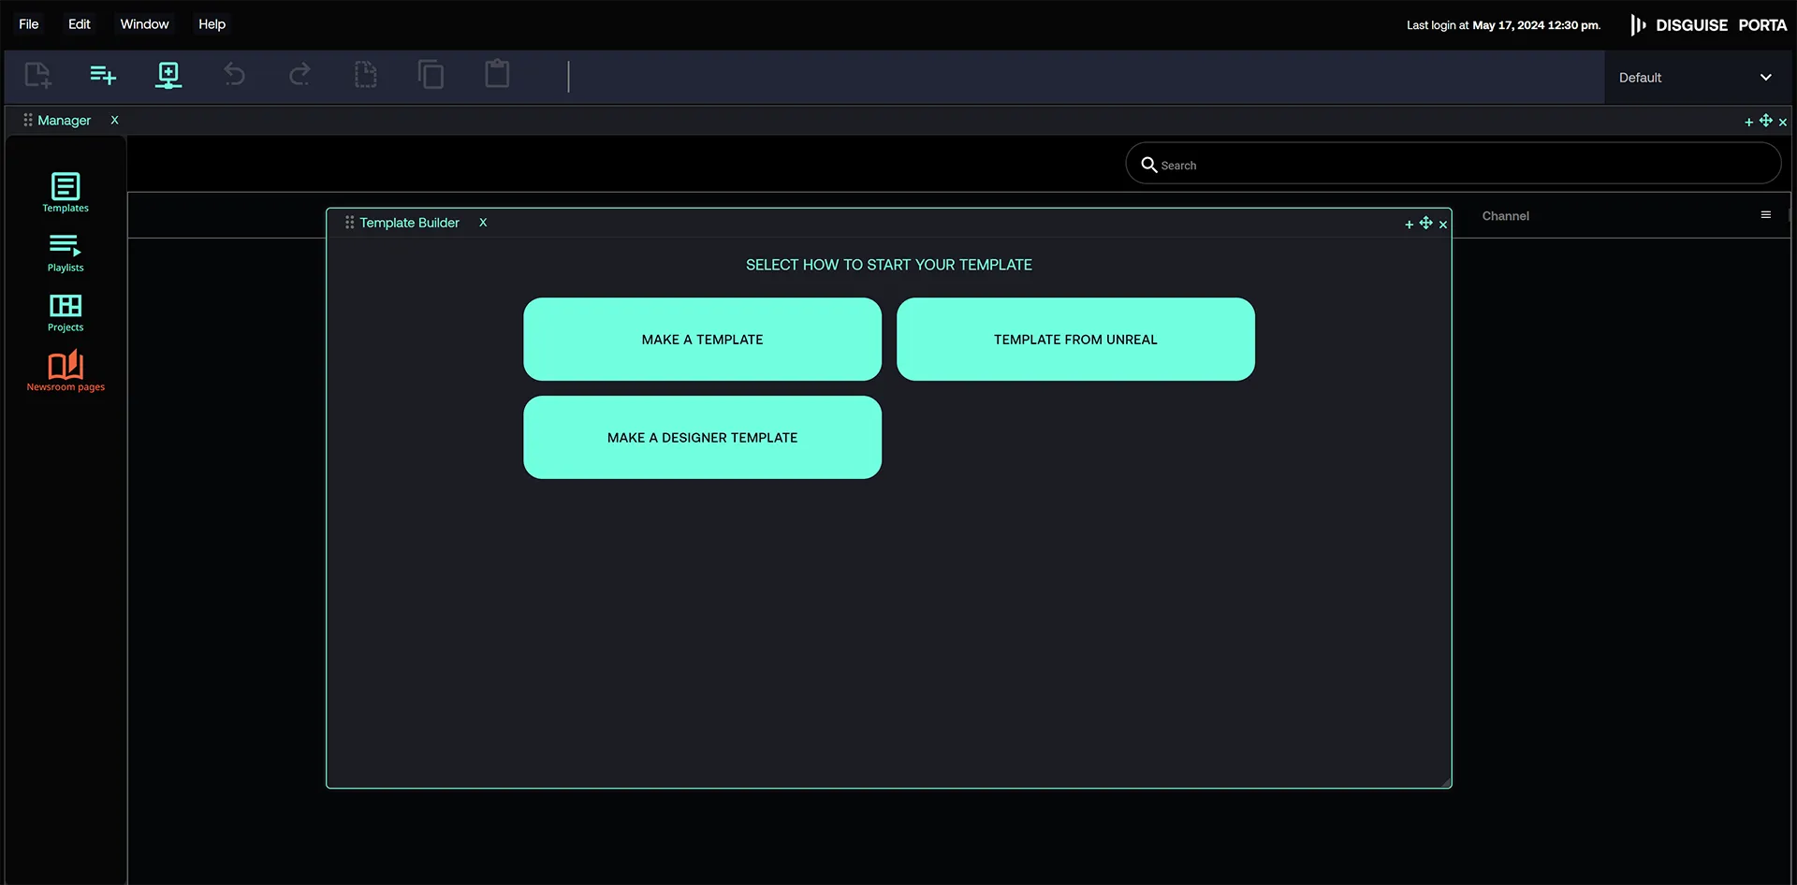Screen dimensions: 1797x885
Task: Select the add playlist toolbar icon
Action: click(x=103, y=75)
